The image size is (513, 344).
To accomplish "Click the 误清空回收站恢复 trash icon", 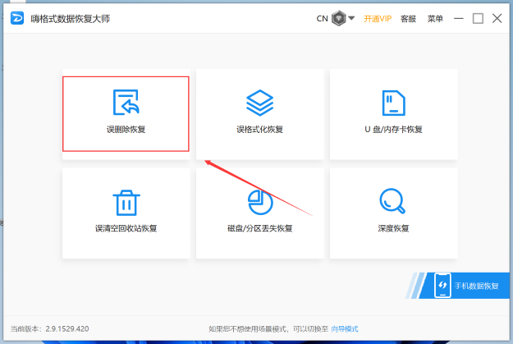I will point(126,203).
